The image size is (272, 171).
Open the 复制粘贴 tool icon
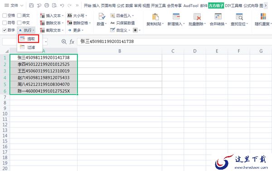click(155, 17)
